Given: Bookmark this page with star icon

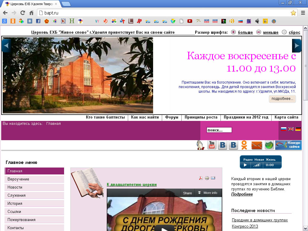Looking at the screenshot, I should 293,13.
